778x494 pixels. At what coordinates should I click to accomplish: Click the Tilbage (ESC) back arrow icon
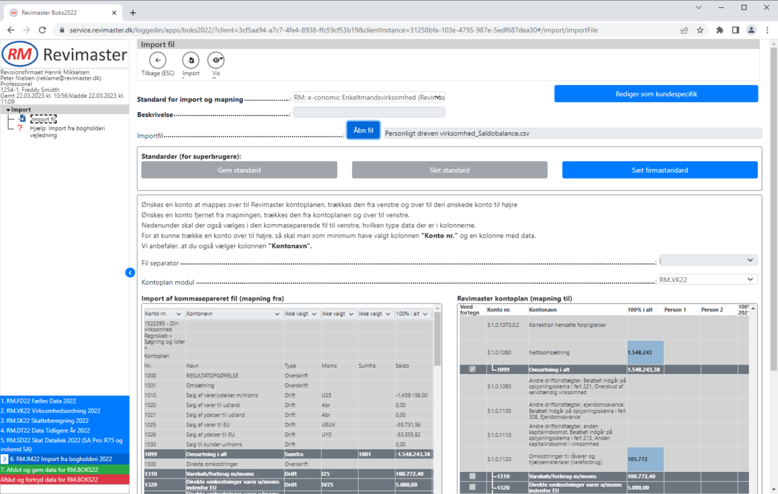pos(158,60)
